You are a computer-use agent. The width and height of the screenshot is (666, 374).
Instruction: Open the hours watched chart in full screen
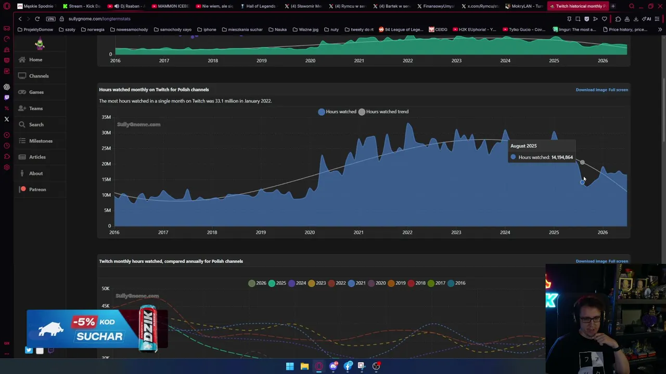pos(618,90)
